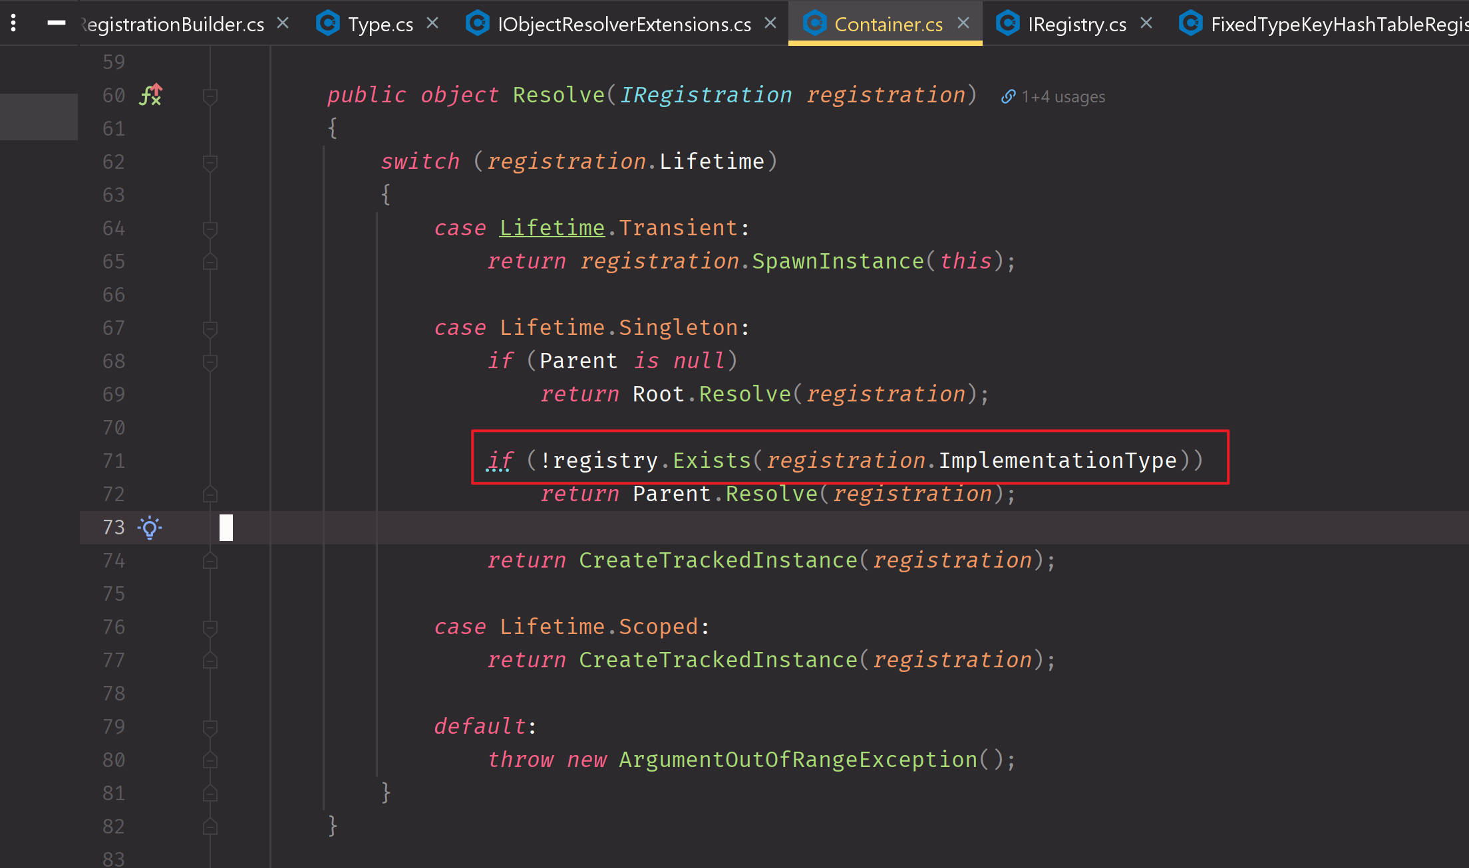Switch to the IRegistry.cs tab
1469x868 pixels.
[x=1077, y=23]
